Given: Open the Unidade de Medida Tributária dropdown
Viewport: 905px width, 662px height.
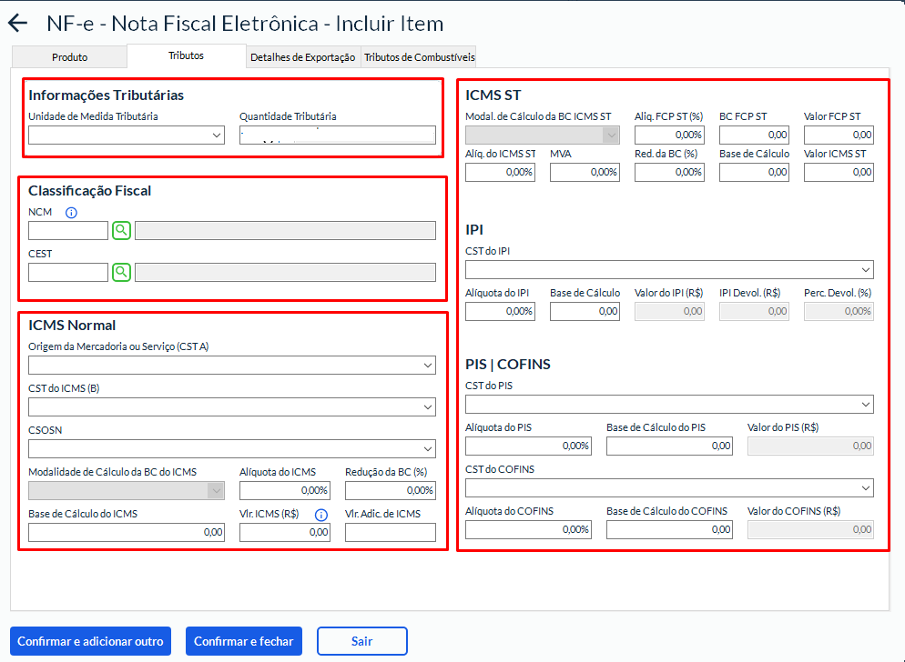Looking at the screenshot, I should click(127, 135).
